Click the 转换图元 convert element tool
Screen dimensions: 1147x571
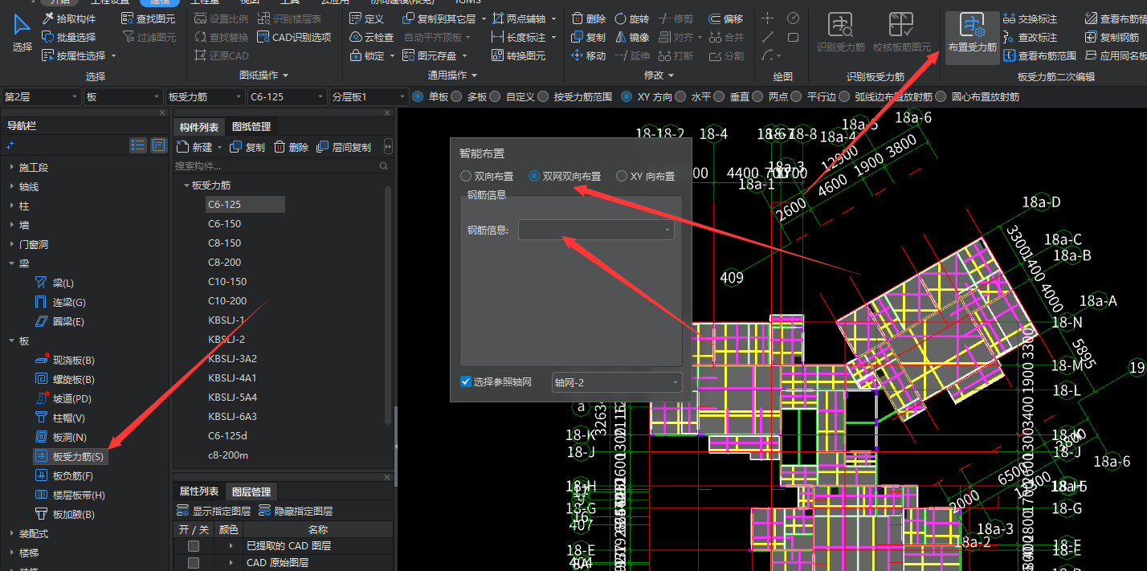coord(519,55)
